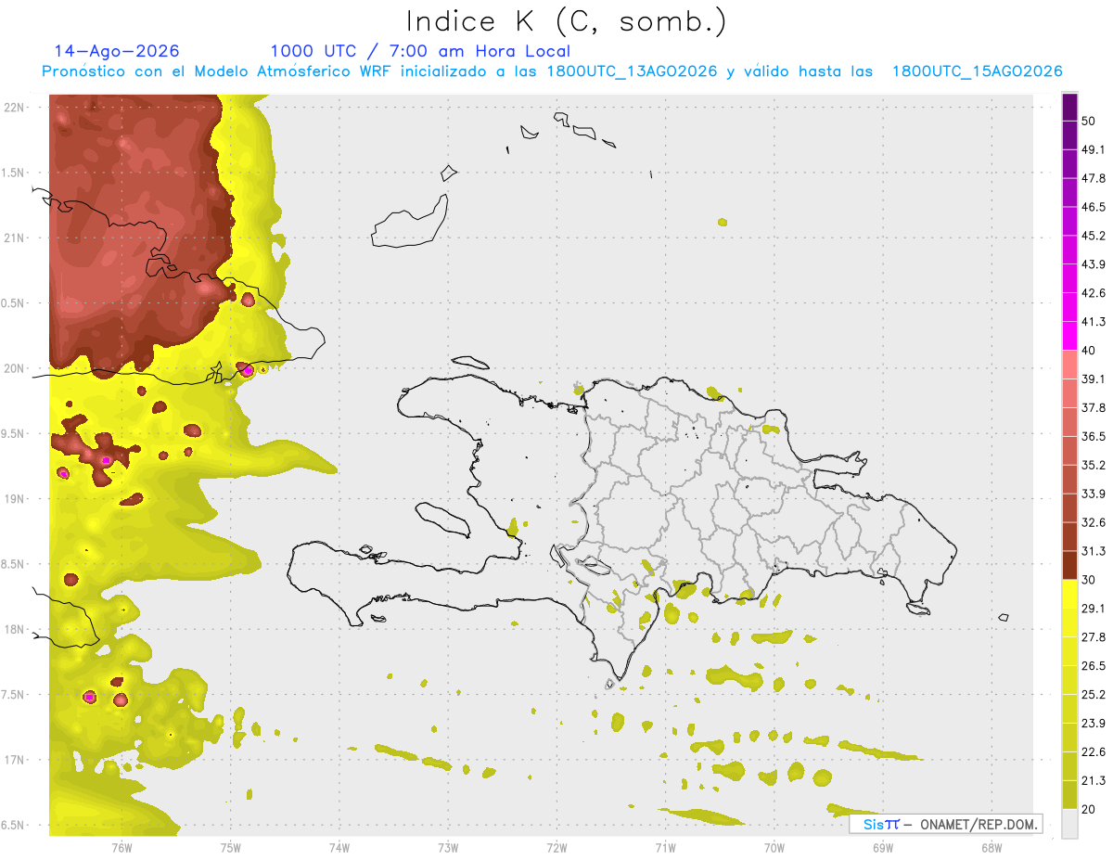1113x860 pixels.
Task: Click the latitude axis label "20N"
Action: point(15,368)
